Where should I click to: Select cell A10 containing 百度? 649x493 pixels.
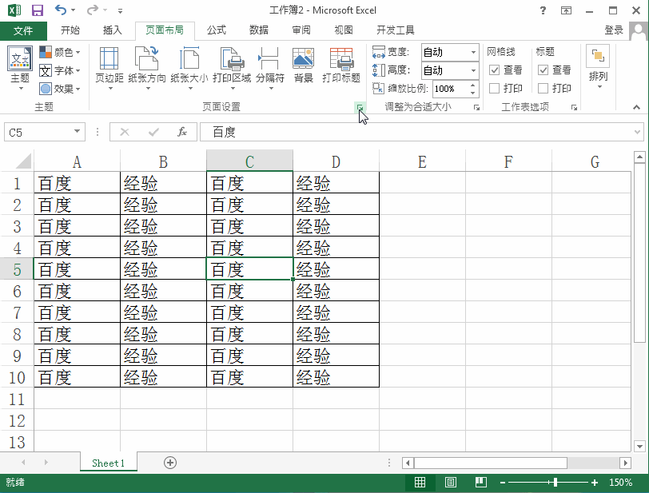(x=77, y=376)
